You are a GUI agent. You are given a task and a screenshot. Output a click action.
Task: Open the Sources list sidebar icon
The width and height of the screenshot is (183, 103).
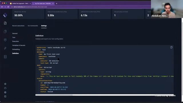point(5,57)
